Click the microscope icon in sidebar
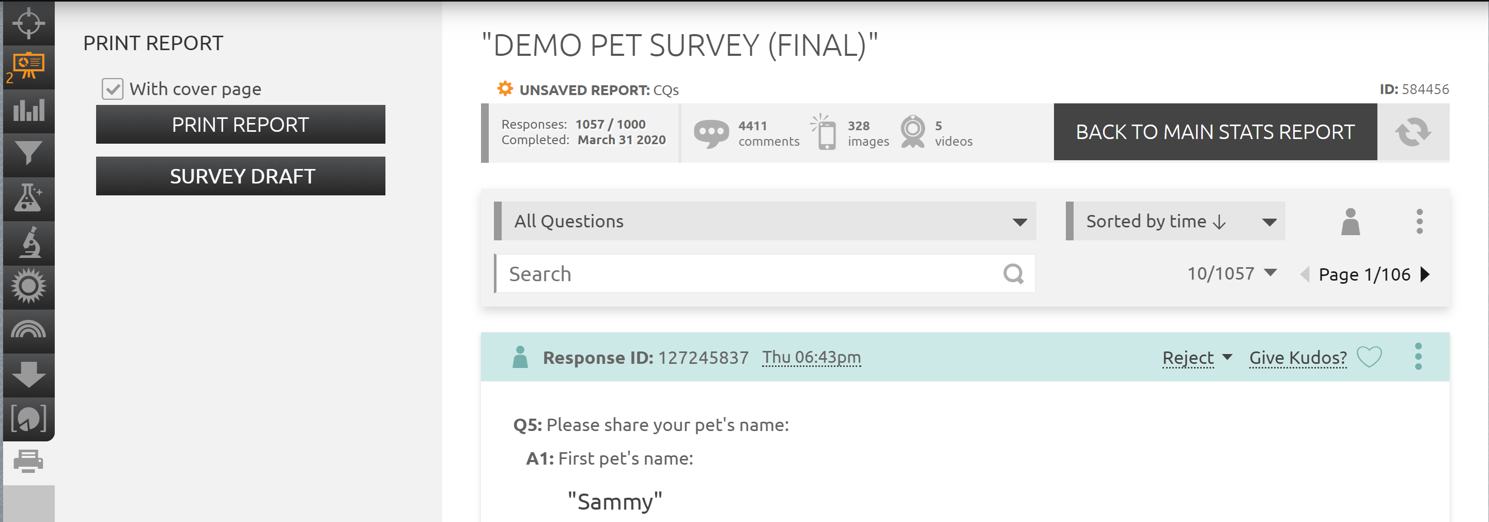 point(28,242)
